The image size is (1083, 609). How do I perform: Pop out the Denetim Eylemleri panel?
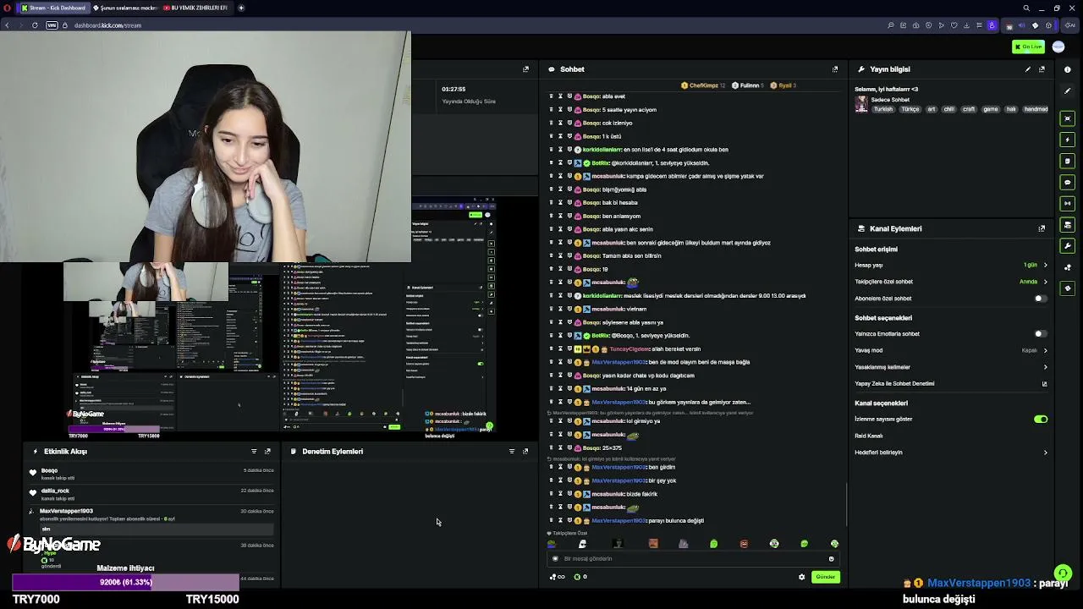coord(525,452)
